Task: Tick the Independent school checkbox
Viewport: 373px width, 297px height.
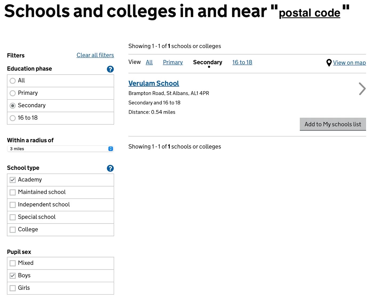Action: tap(13, 205)
